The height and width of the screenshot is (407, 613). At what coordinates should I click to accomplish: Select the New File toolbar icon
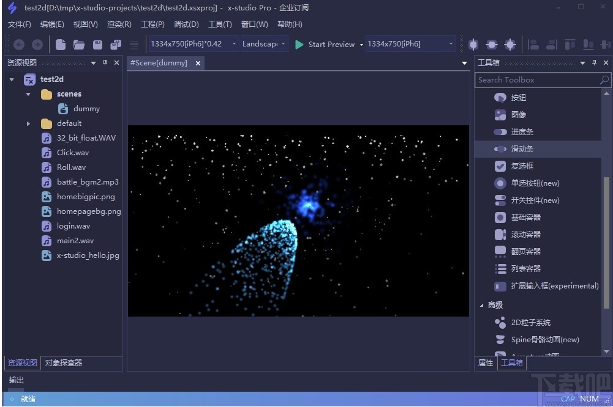60,44
